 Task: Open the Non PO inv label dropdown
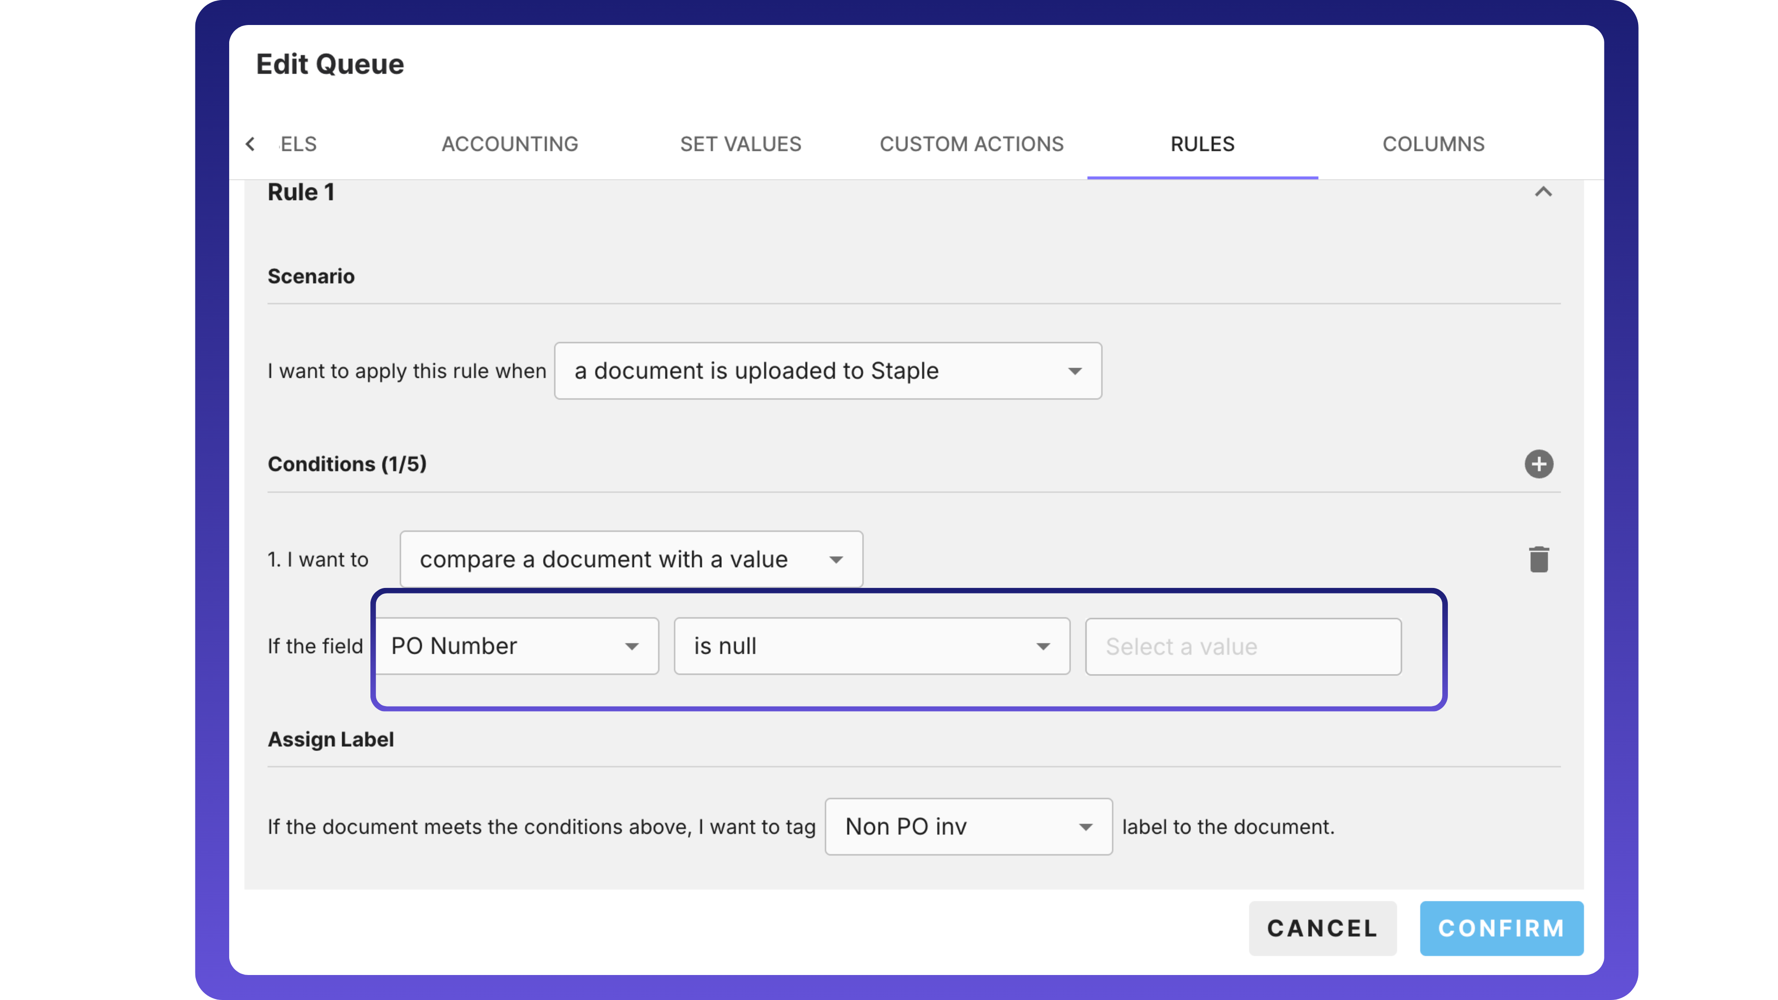click(968, 827)
